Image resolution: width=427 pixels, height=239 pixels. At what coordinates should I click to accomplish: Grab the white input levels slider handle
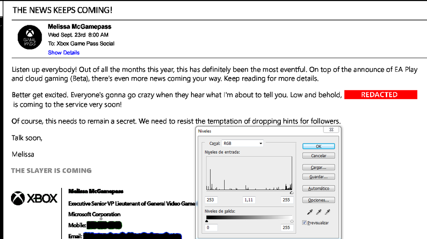point(292,193)
